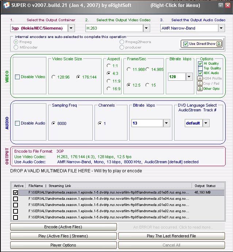Image resolution: width=233 pixels, height=252 pixels.
Task: Click Play The Last Rendered File
Action: click(171, 236)
